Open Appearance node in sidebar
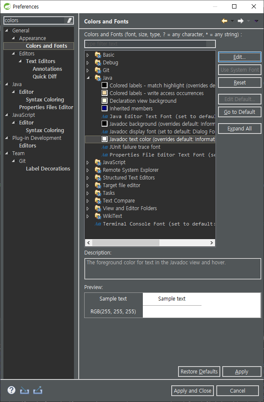This screenshot has width=264, height=402. coord(32,38)
